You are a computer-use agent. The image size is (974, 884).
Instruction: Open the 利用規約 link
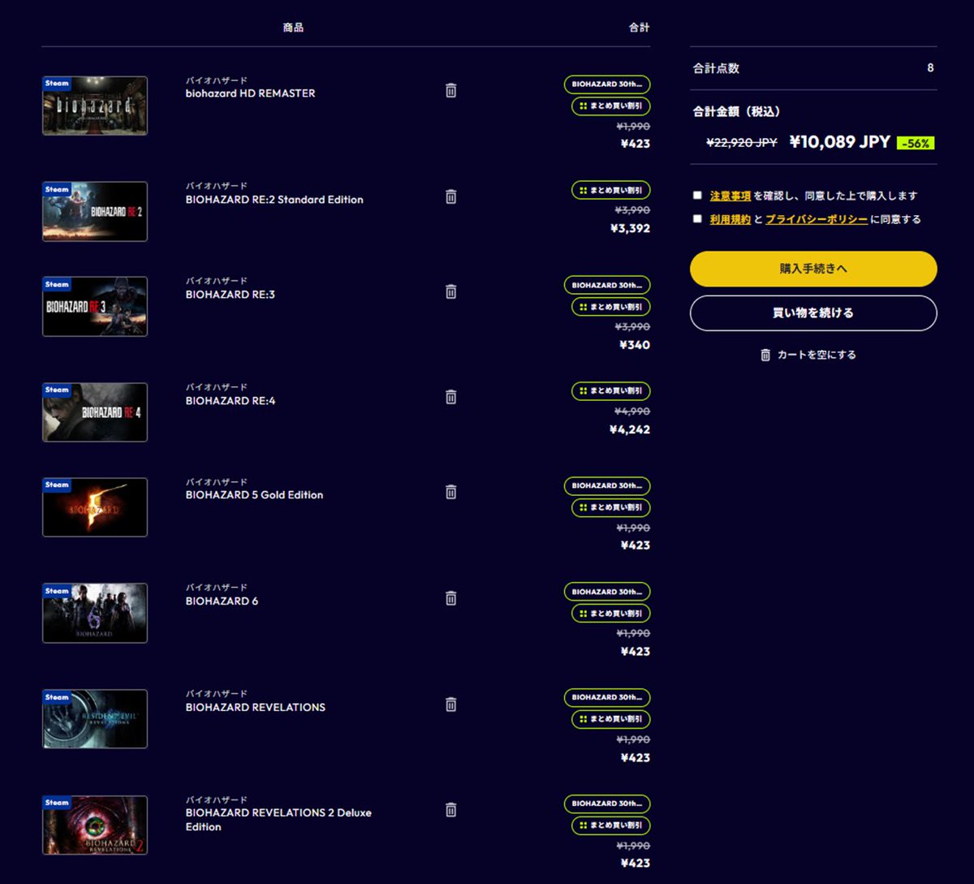coord(730,219)
